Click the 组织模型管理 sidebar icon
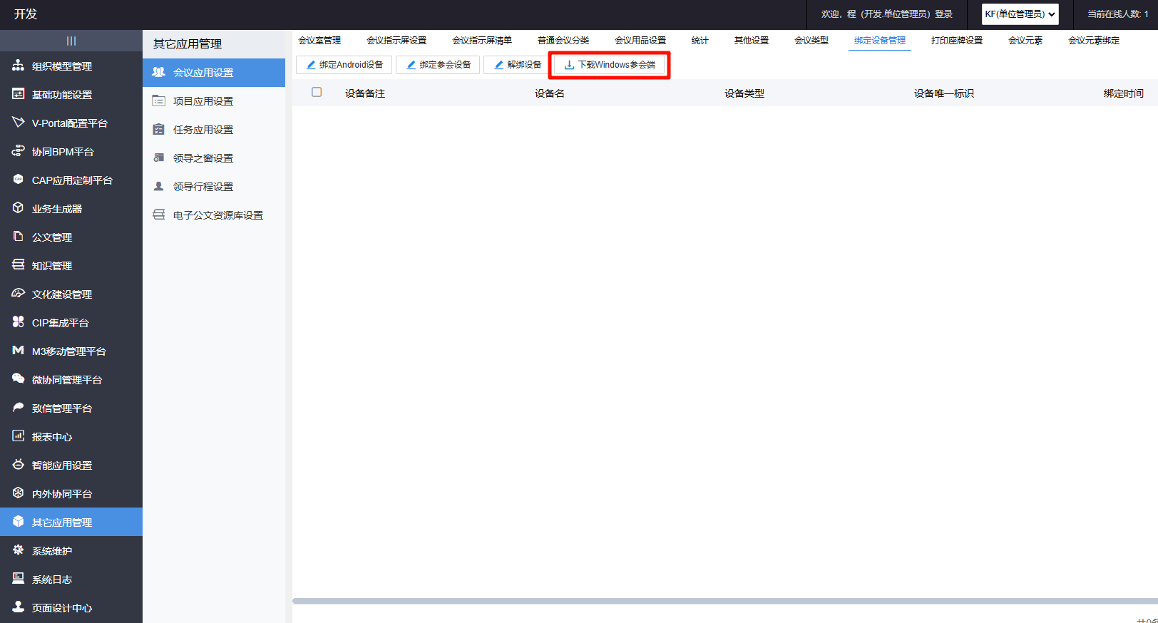Viewport: 1158px width, 623px height. pyautogui.click(x=19, y=66)
